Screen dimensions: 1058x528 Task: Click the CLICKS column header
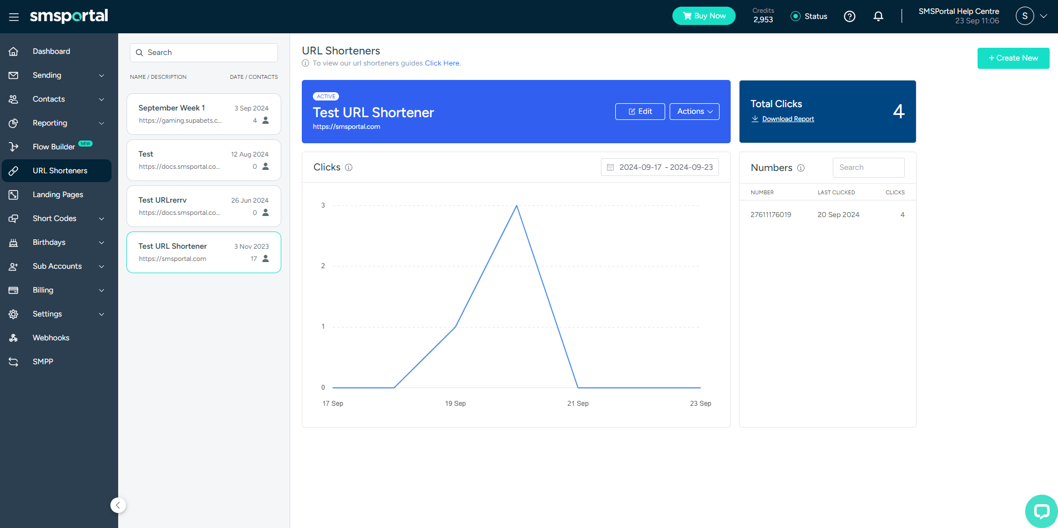click(x=895, y=193)
